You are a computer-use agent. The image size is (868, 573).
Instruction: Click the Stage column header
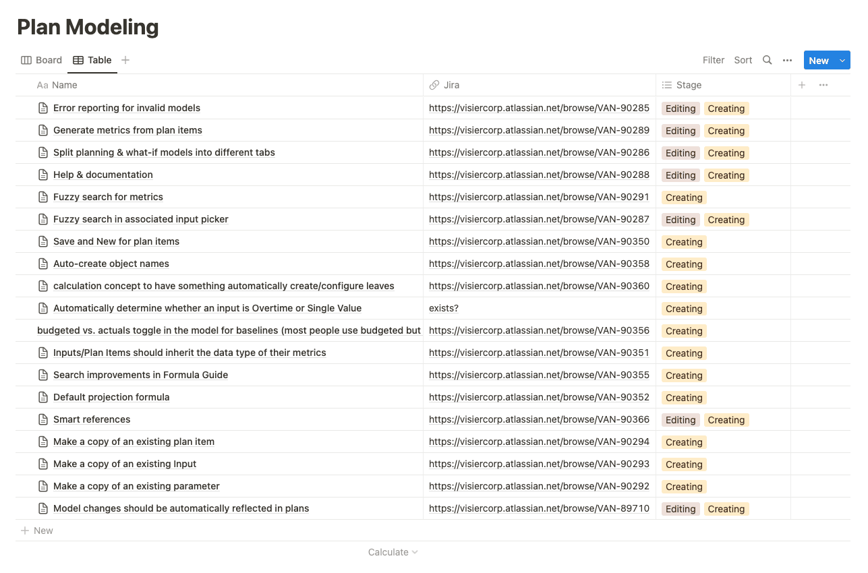pyautogui.click(x=723, y=85)
